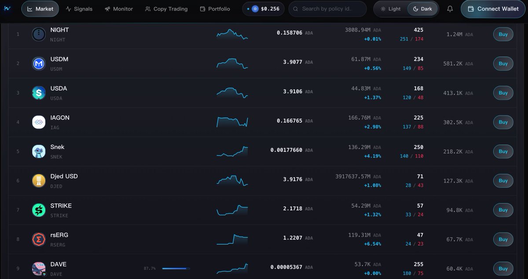Click volume 94.8K ADA
Screen dimensions: 528x279
point(459,210)
